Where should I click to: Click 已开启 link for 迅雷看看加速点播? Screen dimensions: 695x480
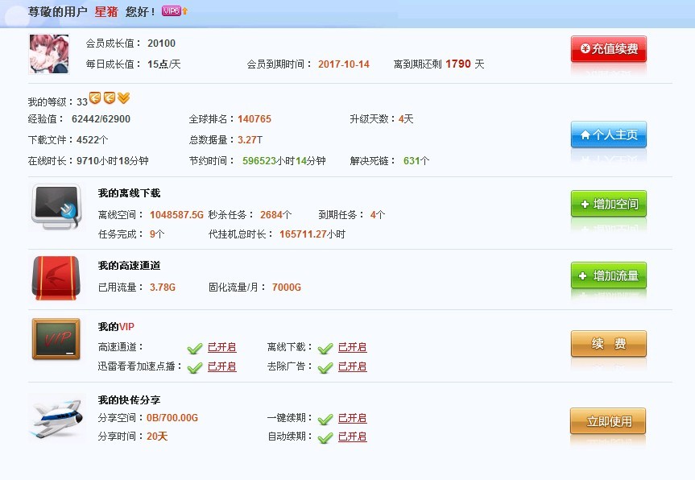221,366
